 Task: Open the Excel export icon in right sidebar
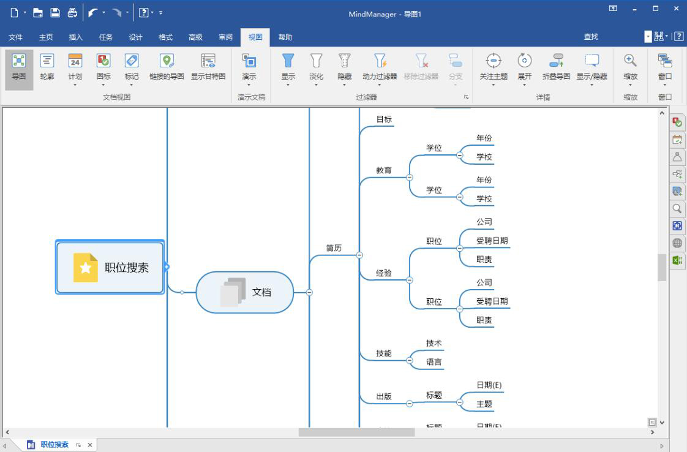pos(677,260)
